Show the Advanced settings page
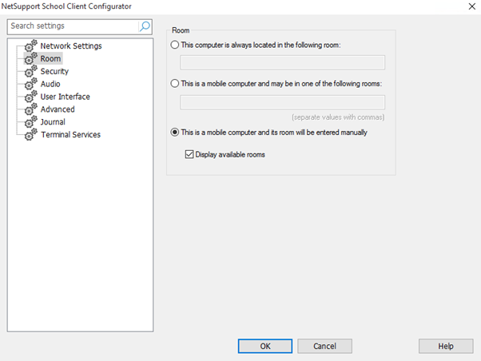481x361 pixels. click(x=58, y=109)
